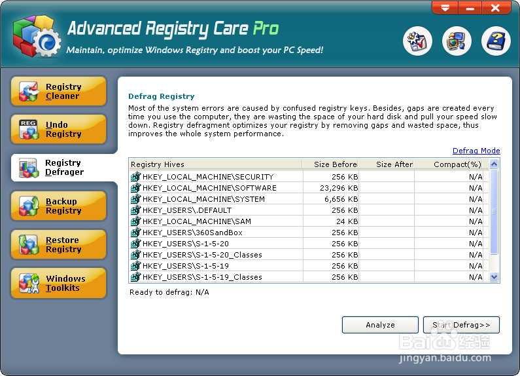Select HKEY_LOCAL_MACHINE\SAM row
This screenshot has width=520, height=376.
point(309,221)
